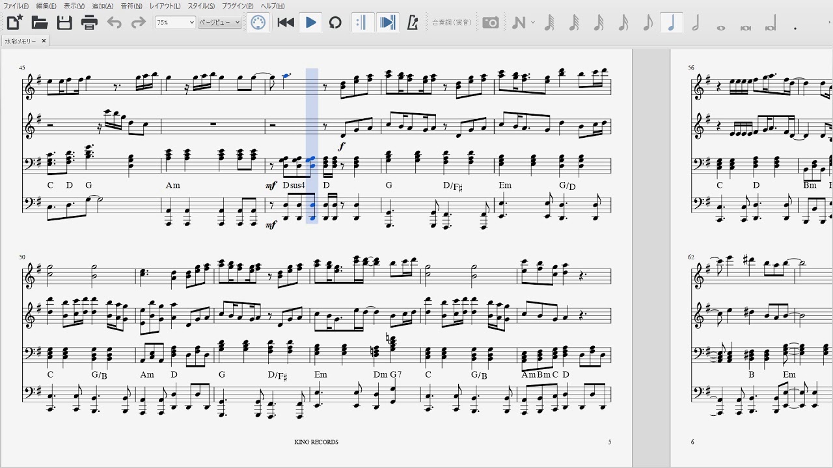Select the Dm G7 chord symbol text
Image resolution: width=833 pixels, height=468 pixels.
389,375
